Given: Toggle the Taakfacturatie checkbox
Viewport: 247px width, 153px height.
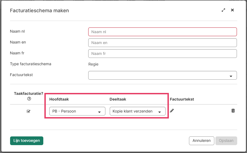Looking at the screenshot, I should point(29,111).
